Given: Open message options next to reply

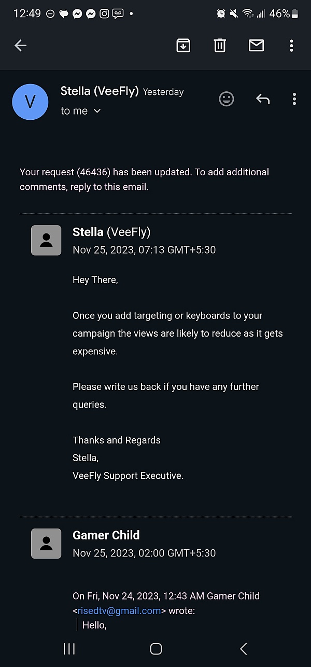Looking at the screenshot, I should point(294,99).
